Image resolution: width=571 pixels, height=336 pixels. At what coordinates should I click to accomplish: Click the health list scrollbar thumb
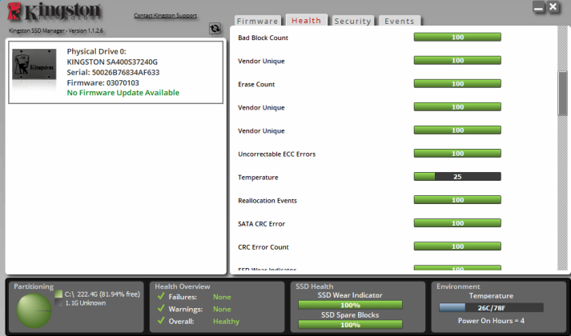click(563, 94)
